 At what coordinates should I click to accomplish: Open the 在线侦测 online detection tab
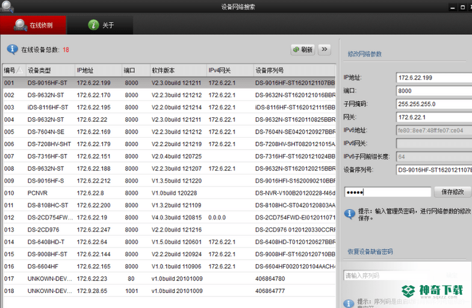(x=33, y=25)
